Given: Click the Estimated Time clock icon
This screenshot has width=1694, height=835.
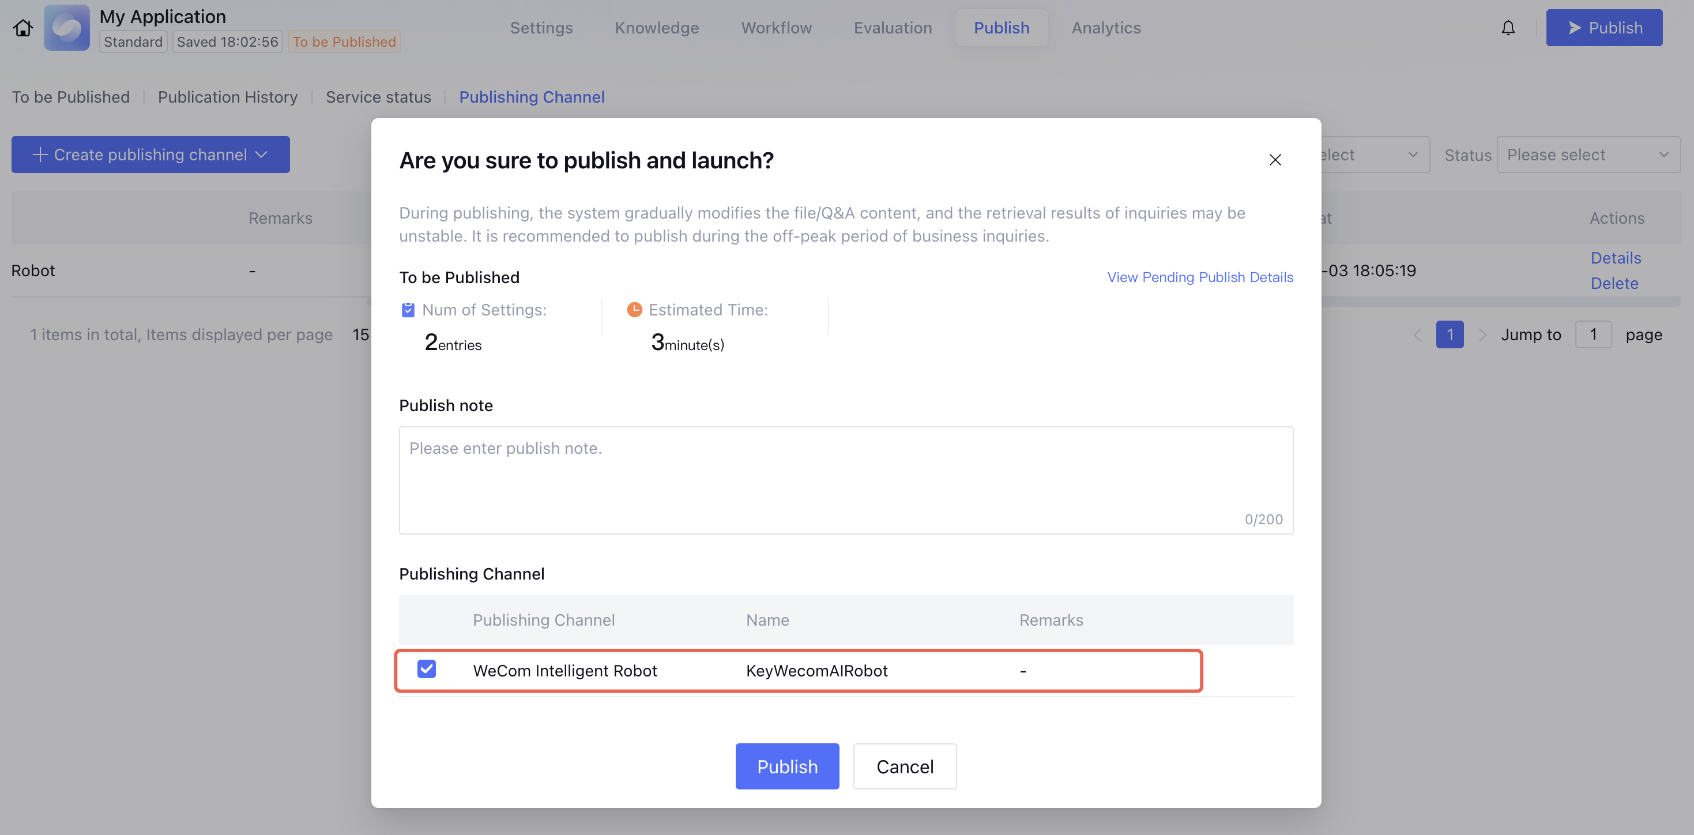Looking at the screenshot, I should click(634, 309).
